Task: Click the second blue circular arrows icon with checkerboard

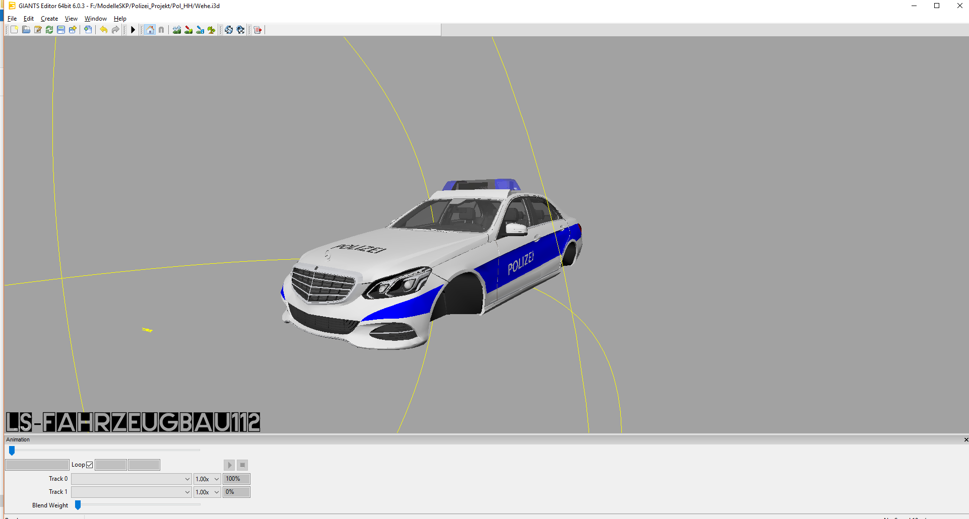Action: pyautogui.click(x=240, y=30)
